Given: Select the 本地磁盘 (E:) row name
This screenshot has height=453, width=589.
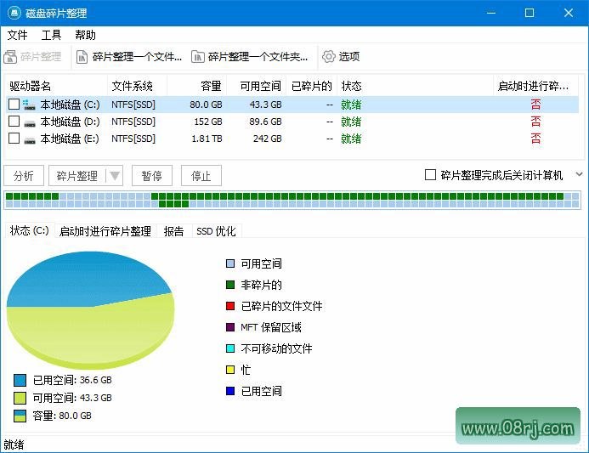Looking at the screenshot, I should pyautogui.click(x=70, y=139).
